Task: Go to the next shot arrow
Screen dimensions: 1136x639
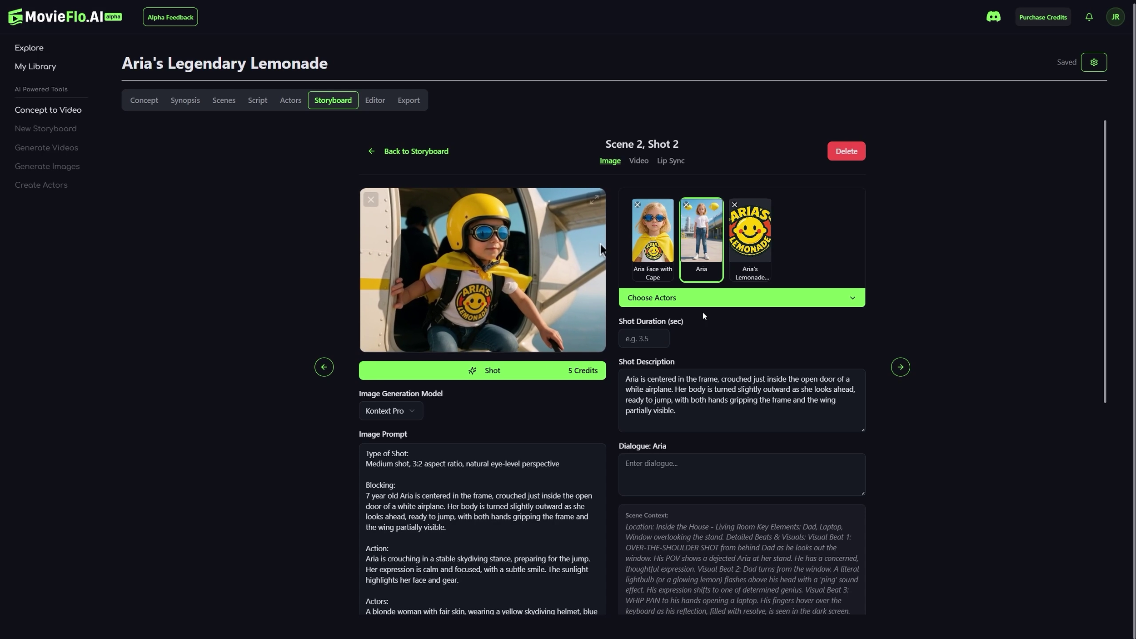Action: (x=900, y=367)
